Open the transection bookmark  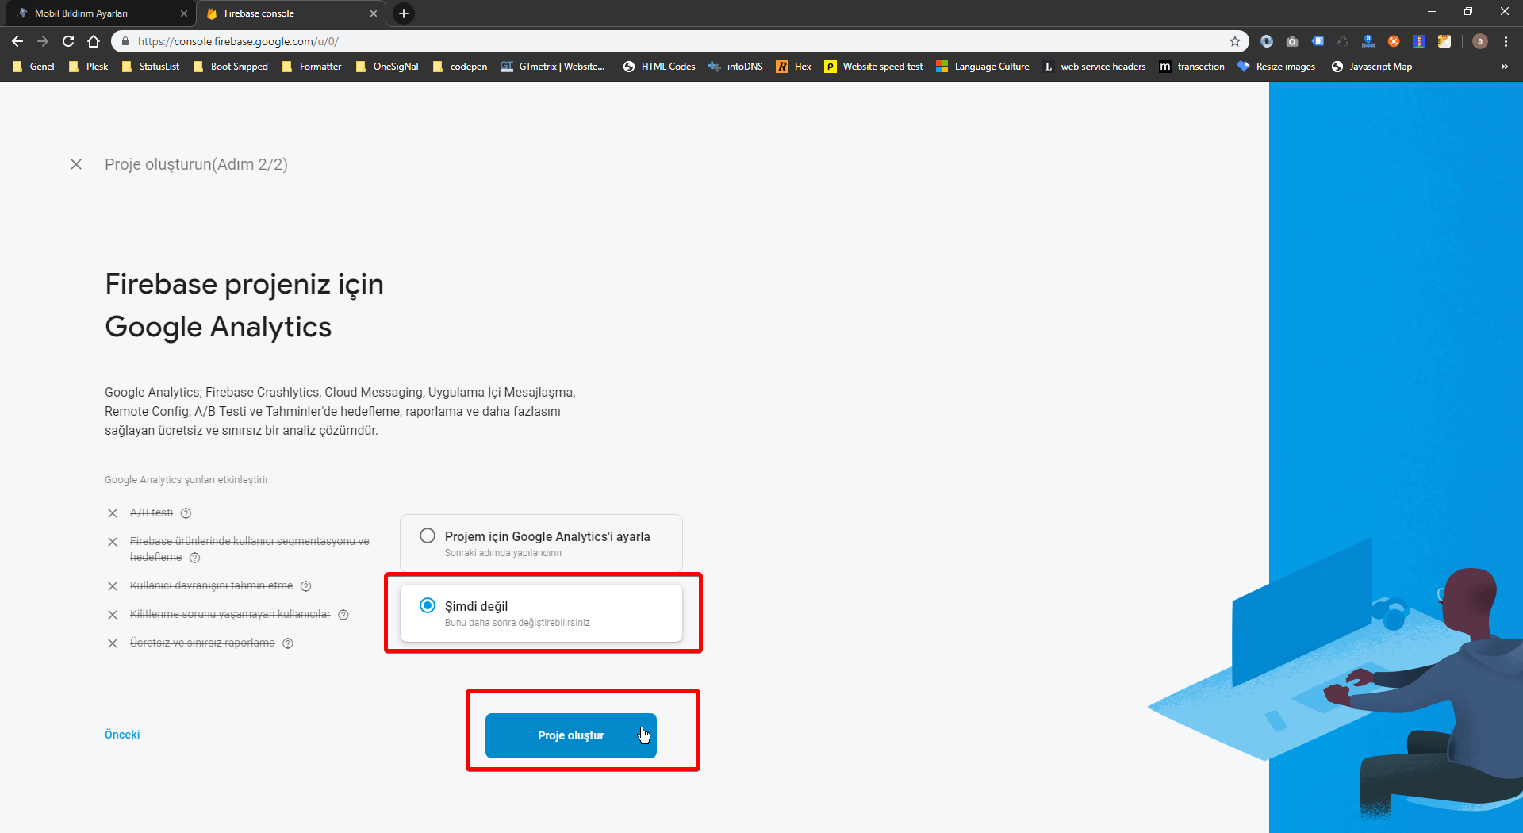(1192, 67)
